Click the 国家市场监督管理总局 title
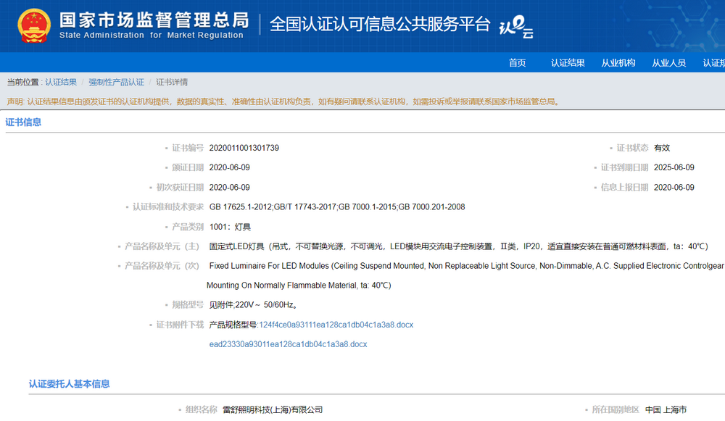This screenshot has width=725, height=421. [154, 20]
